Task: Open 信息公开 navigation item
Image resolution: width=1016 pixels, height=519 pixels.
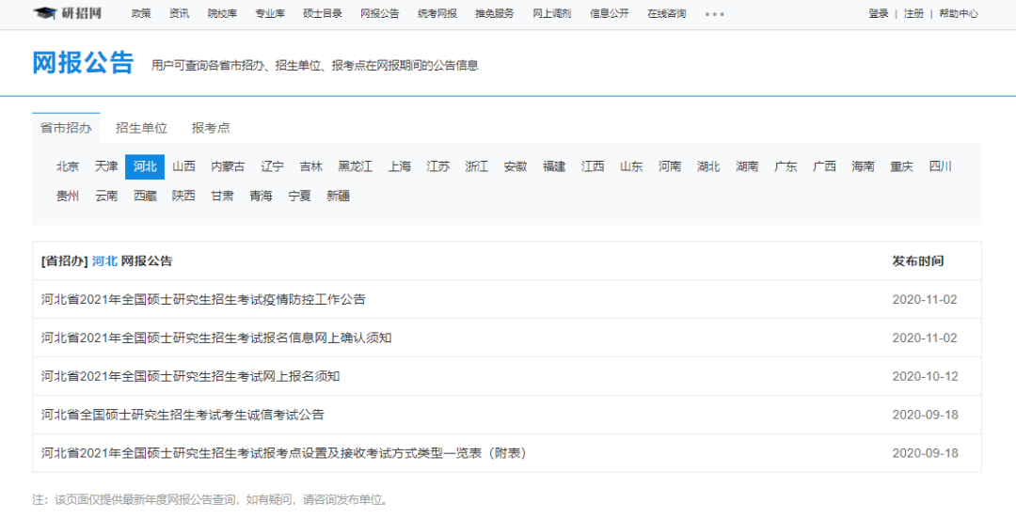Action: click(609, 13)
